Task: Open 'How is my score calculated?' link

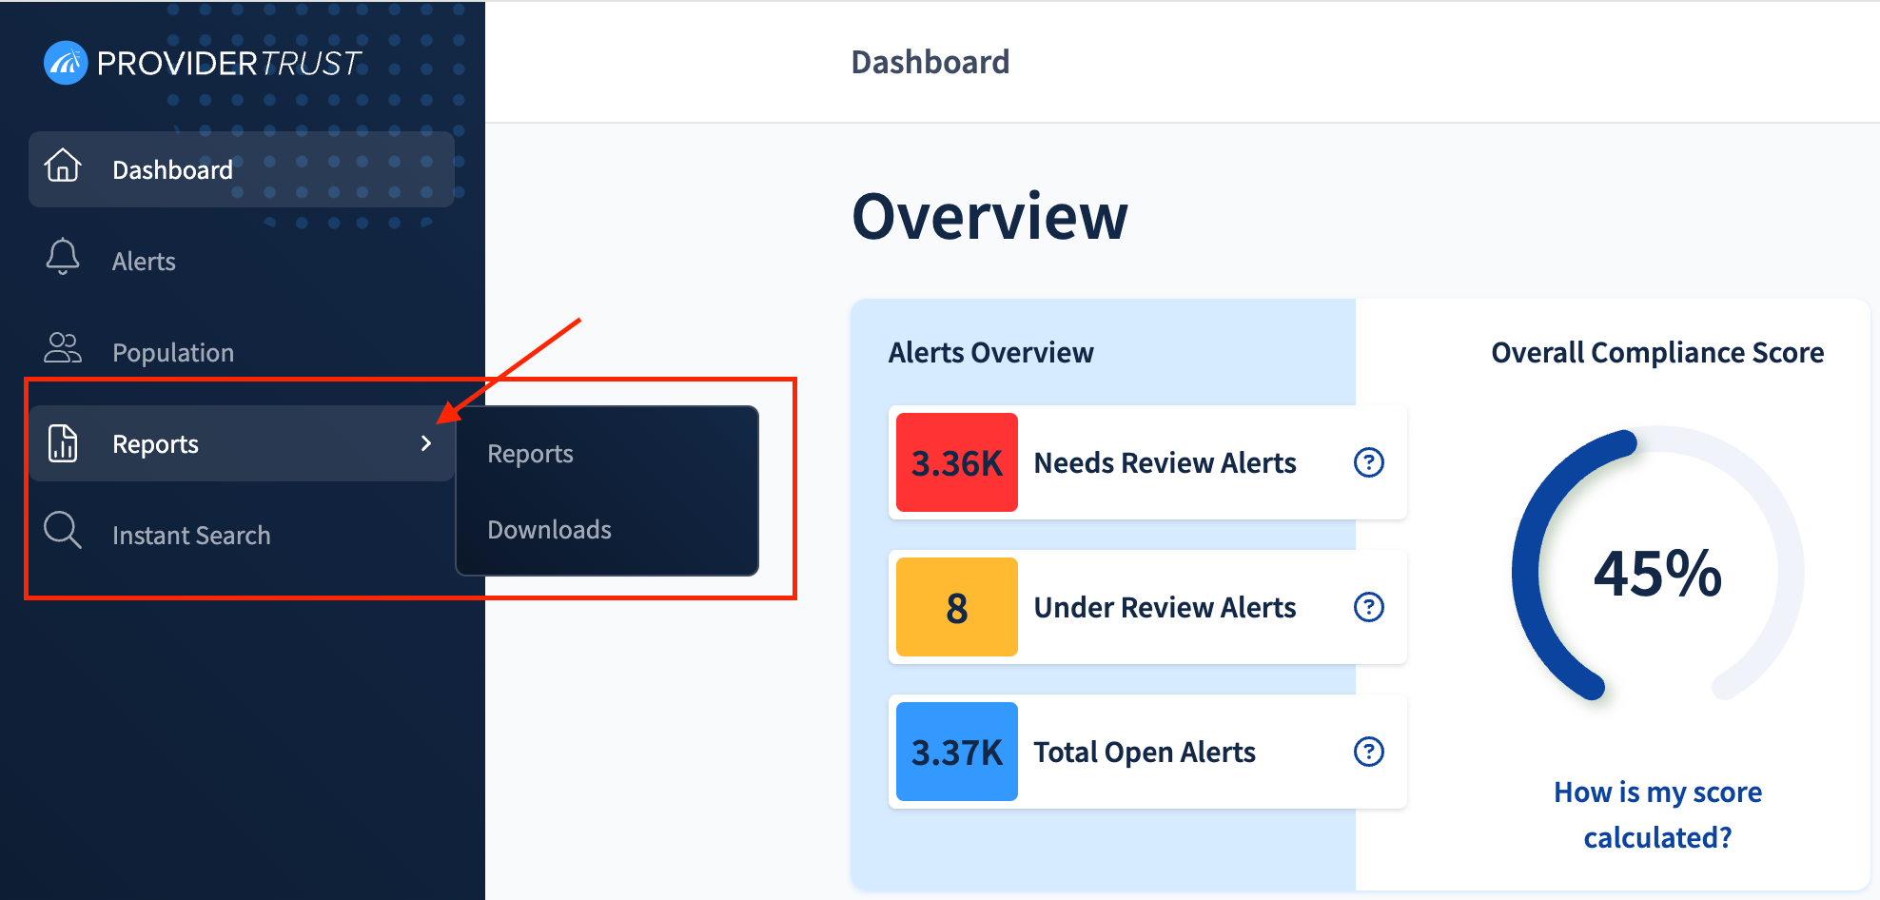Action: pyautogui.click(x=1657, y=814)
